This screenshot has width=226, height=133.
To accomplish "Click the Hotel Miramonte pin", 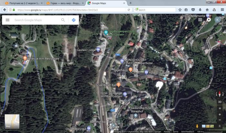I will tap(208, 15).
